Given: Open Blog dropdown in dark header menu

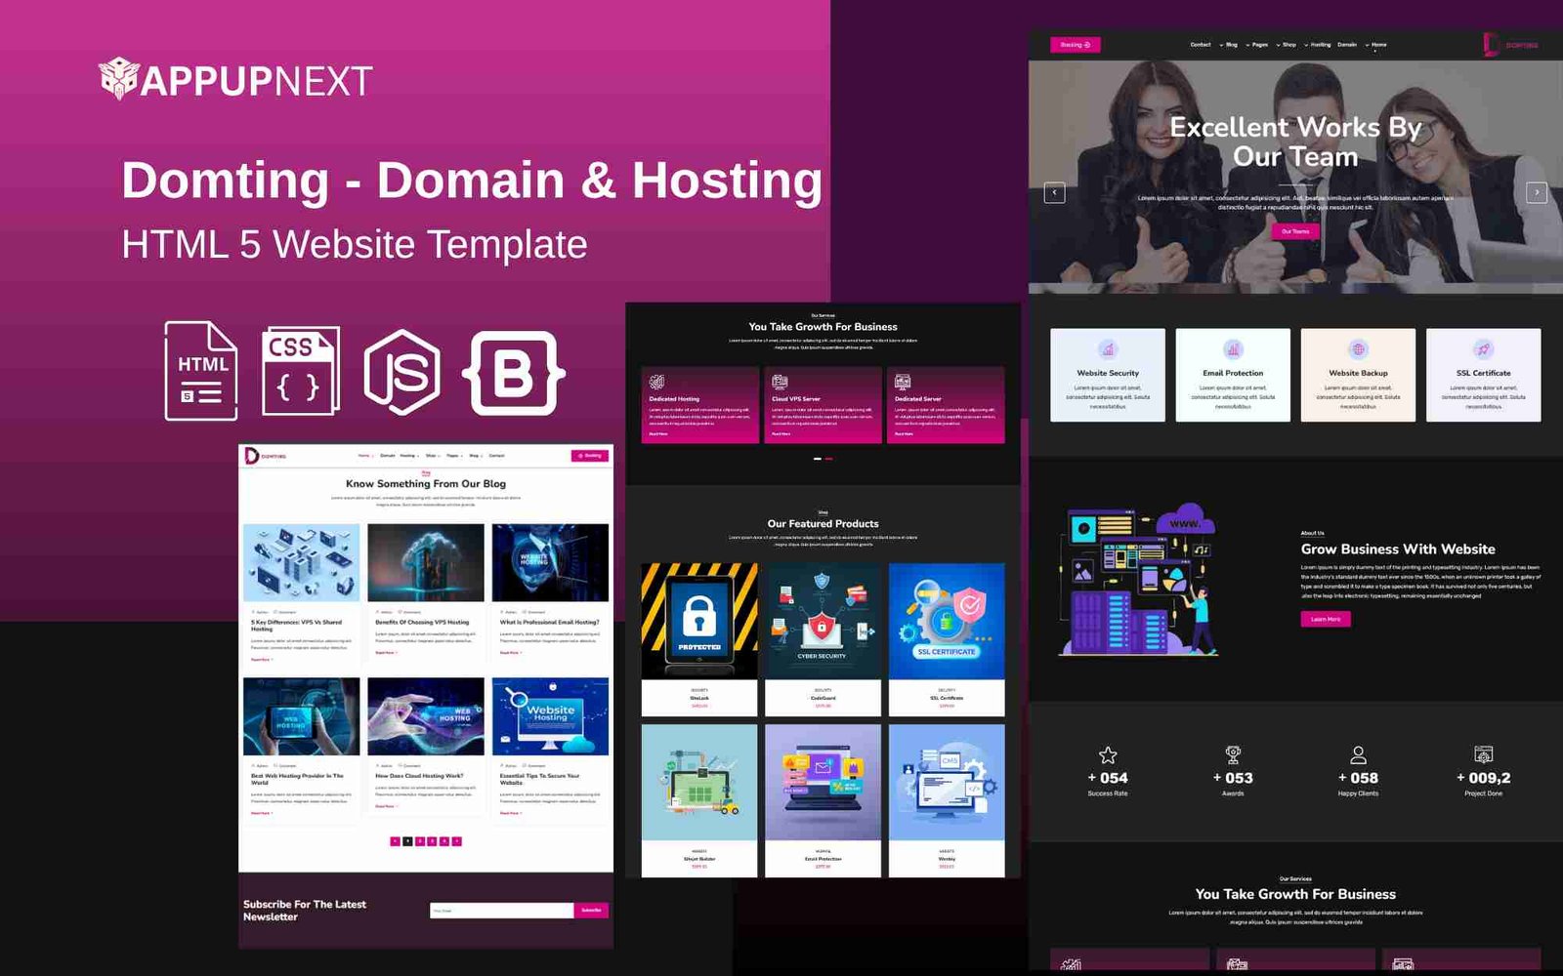Looking at the screenshot, I should point(1230,45).
